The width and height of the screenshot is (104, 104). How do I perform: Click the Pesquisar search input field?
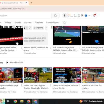[x=25, y=16]
